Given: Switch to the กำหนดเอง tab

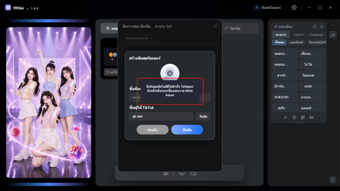Looking at the screenshot, I should (316, 35).
